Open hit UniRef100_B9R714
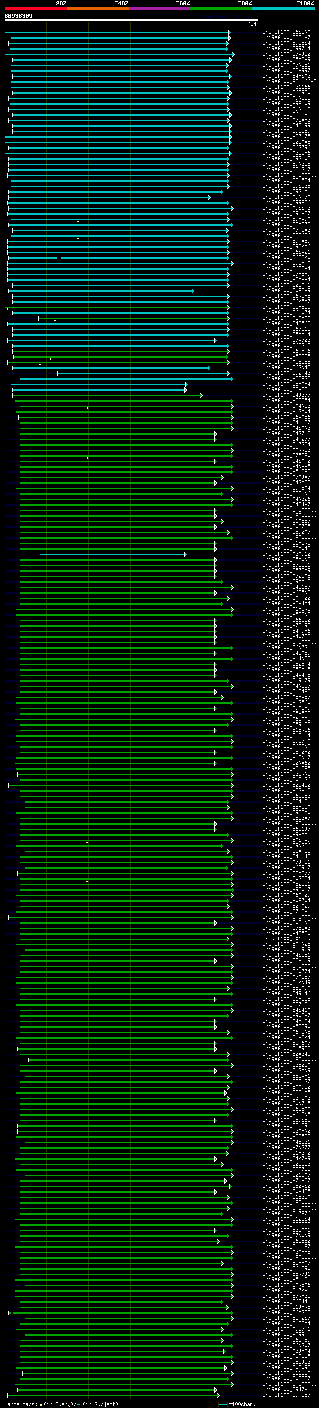Screen dimensions: 319x1408 tap(286, 48)
